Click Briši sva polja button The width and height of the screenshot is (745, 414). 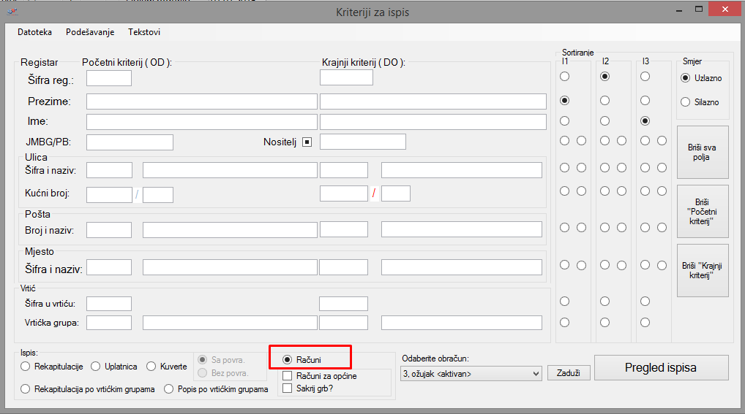point(703,152)
